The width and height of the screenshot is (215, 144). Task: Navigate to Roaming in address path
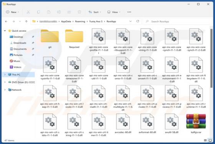(80, 21)
